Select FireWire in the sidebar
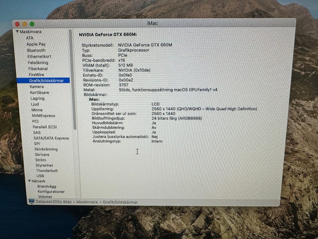The image size is (318, 239). tap(36, 75)
